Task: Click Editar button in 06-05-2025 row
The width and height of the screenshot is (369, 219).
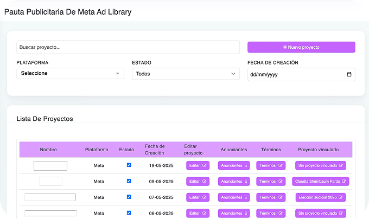Action: 198,214
